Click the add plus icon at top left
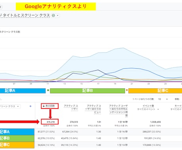The width and height of the screenshot is (182, 150). 1,7
